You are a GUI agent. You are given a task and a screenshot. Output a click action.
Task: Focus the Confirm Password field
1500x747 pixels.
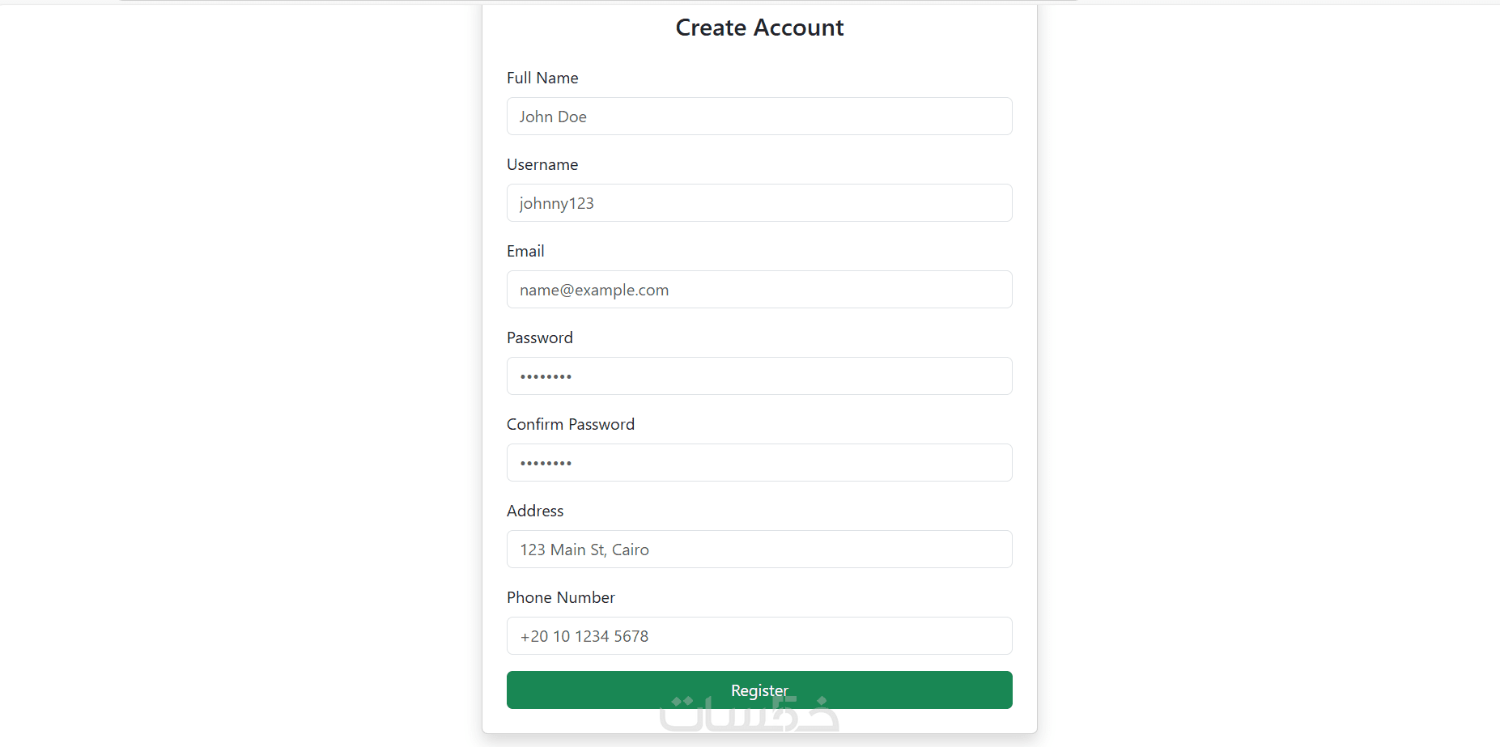tap(759, 463)
